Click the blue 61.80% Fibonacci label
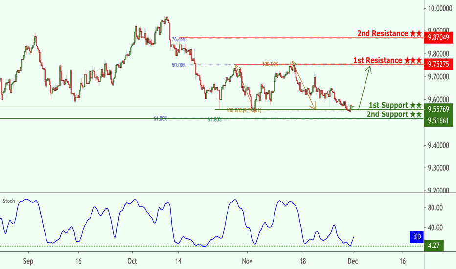This screenshot has height=269, width=456. click(160, 119)
